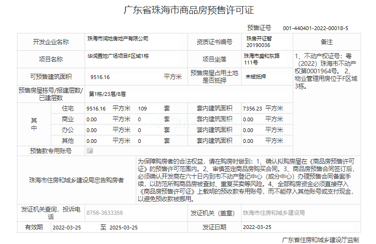This screenshot has width=376, height=244.
Task: Click the residential inner area 7356.23
Action: (252, 109)
